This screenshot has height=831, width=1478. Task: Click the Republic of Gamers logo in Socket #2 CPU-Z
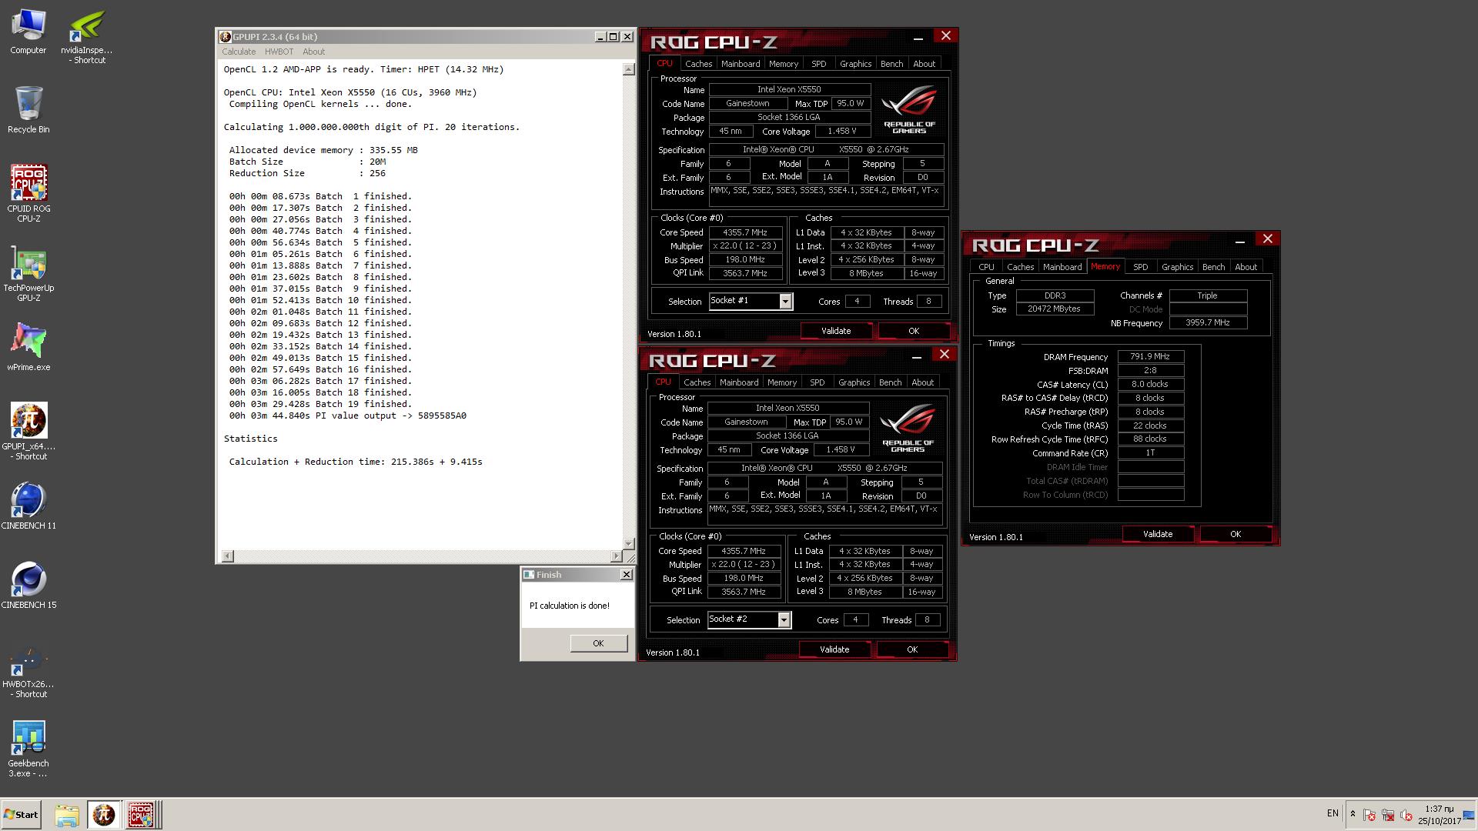tap(908, 429)
